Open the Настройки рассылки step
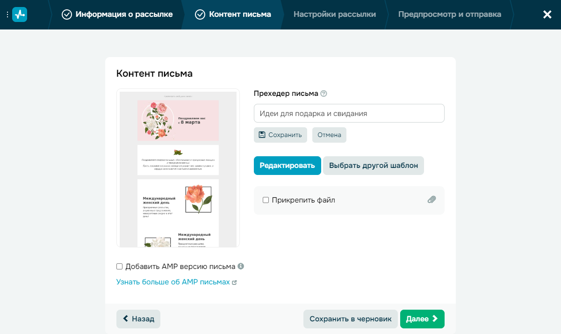The height and width of the screenshot is (334, 561). click(x=335, y=15)
